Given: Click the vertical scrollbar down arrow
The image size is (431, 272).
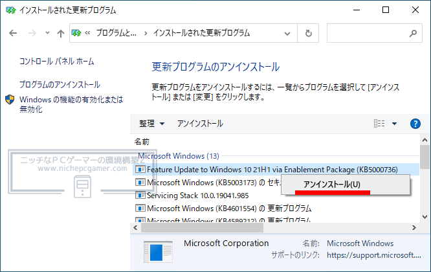Looking at the screenshot, I should (425, 217).
